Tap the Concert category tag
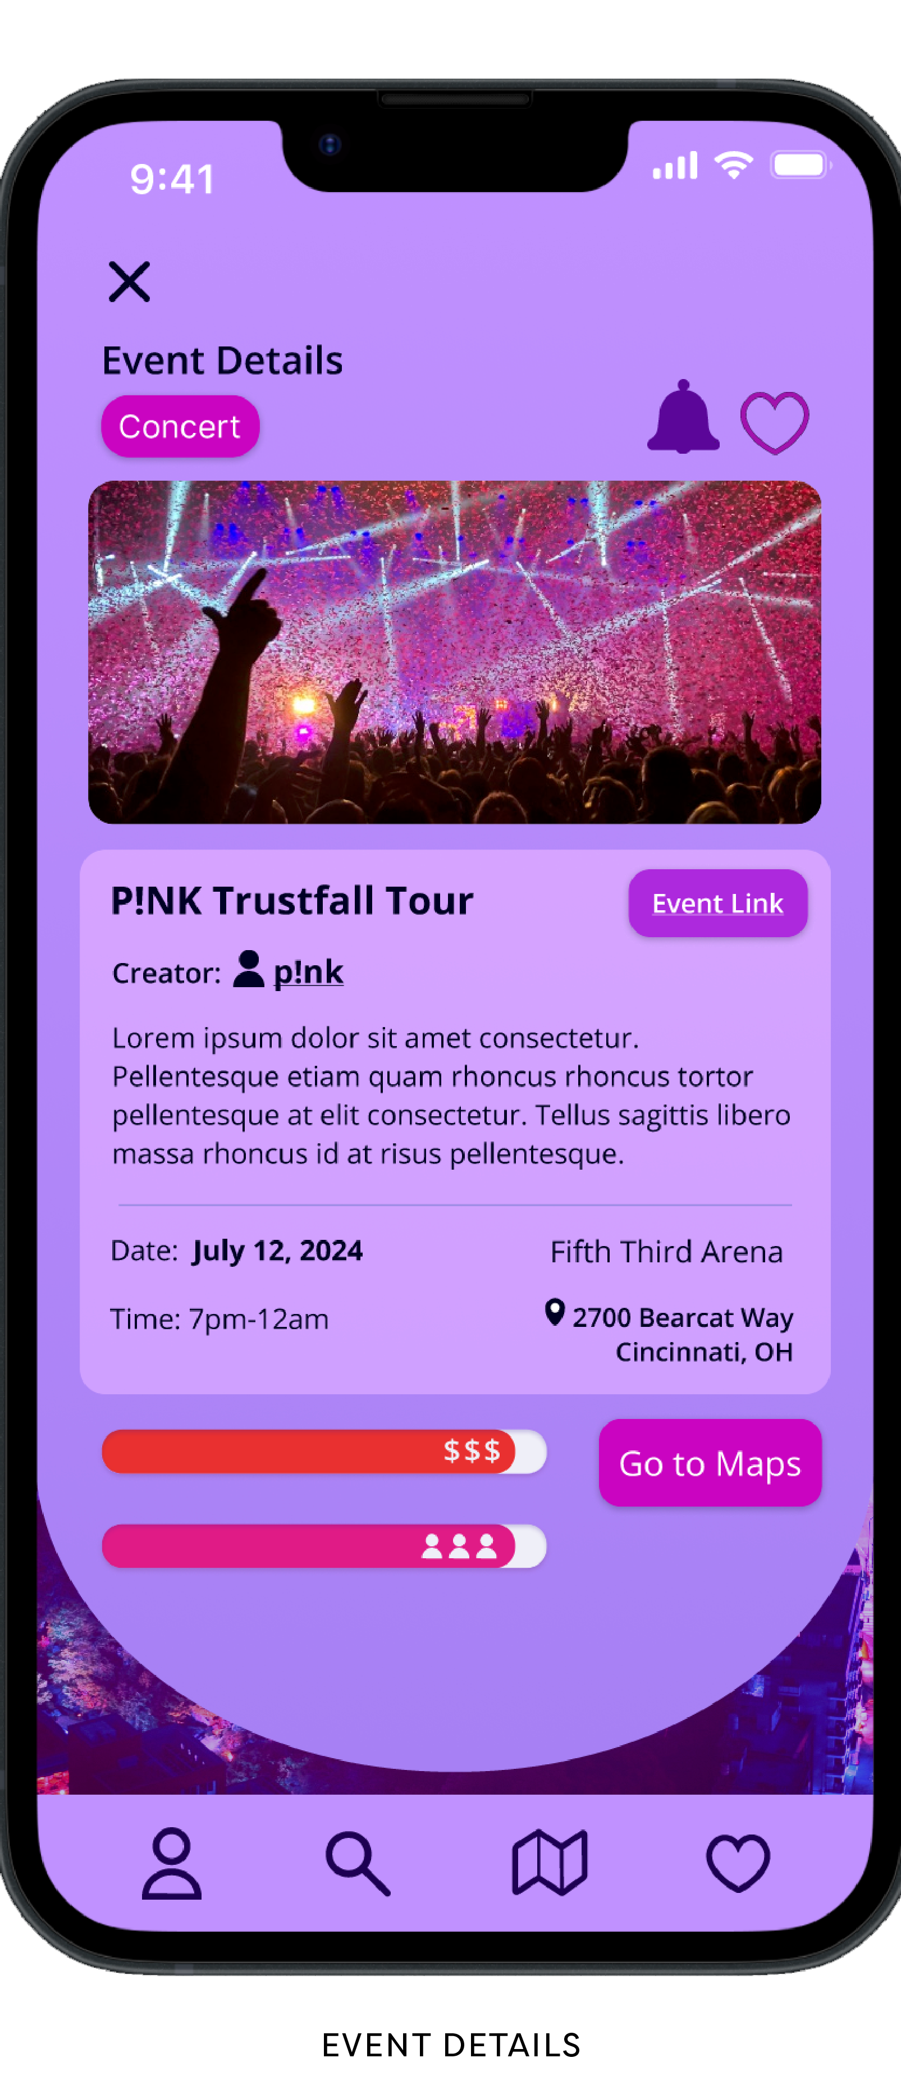 tap(180, 426)
